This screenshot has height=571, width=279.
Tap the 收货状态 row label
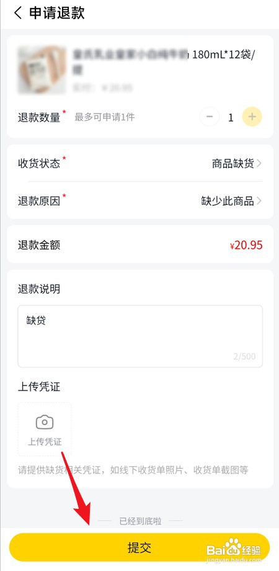coord(39,163)
